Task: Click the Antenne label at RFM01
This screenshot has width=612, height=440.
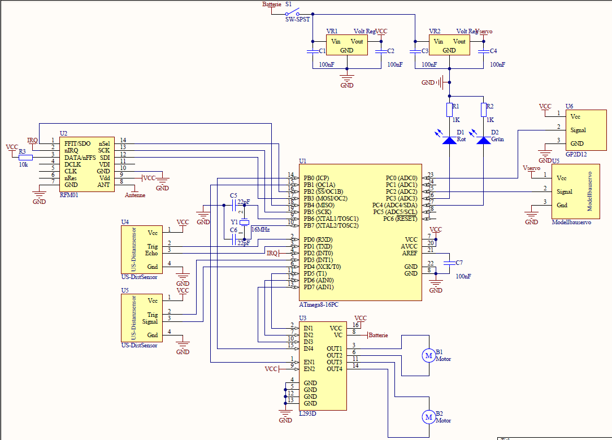Action: (134, 195)
